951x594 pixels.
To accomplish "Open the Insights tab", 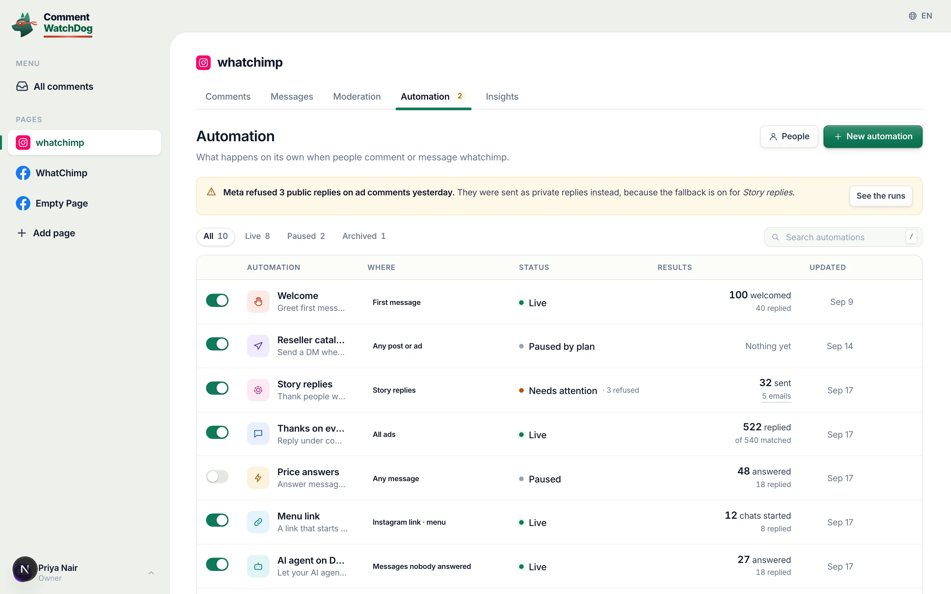I will pos(502,97).
